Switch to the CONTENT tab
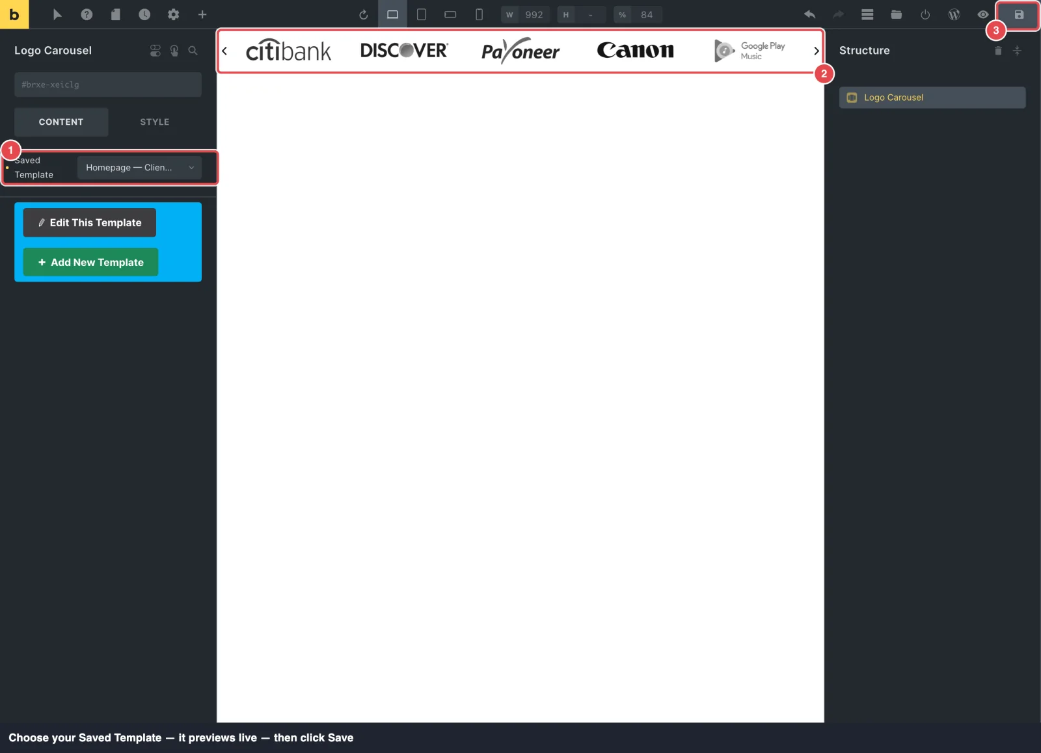1041x753 pixels. [61, 122]
